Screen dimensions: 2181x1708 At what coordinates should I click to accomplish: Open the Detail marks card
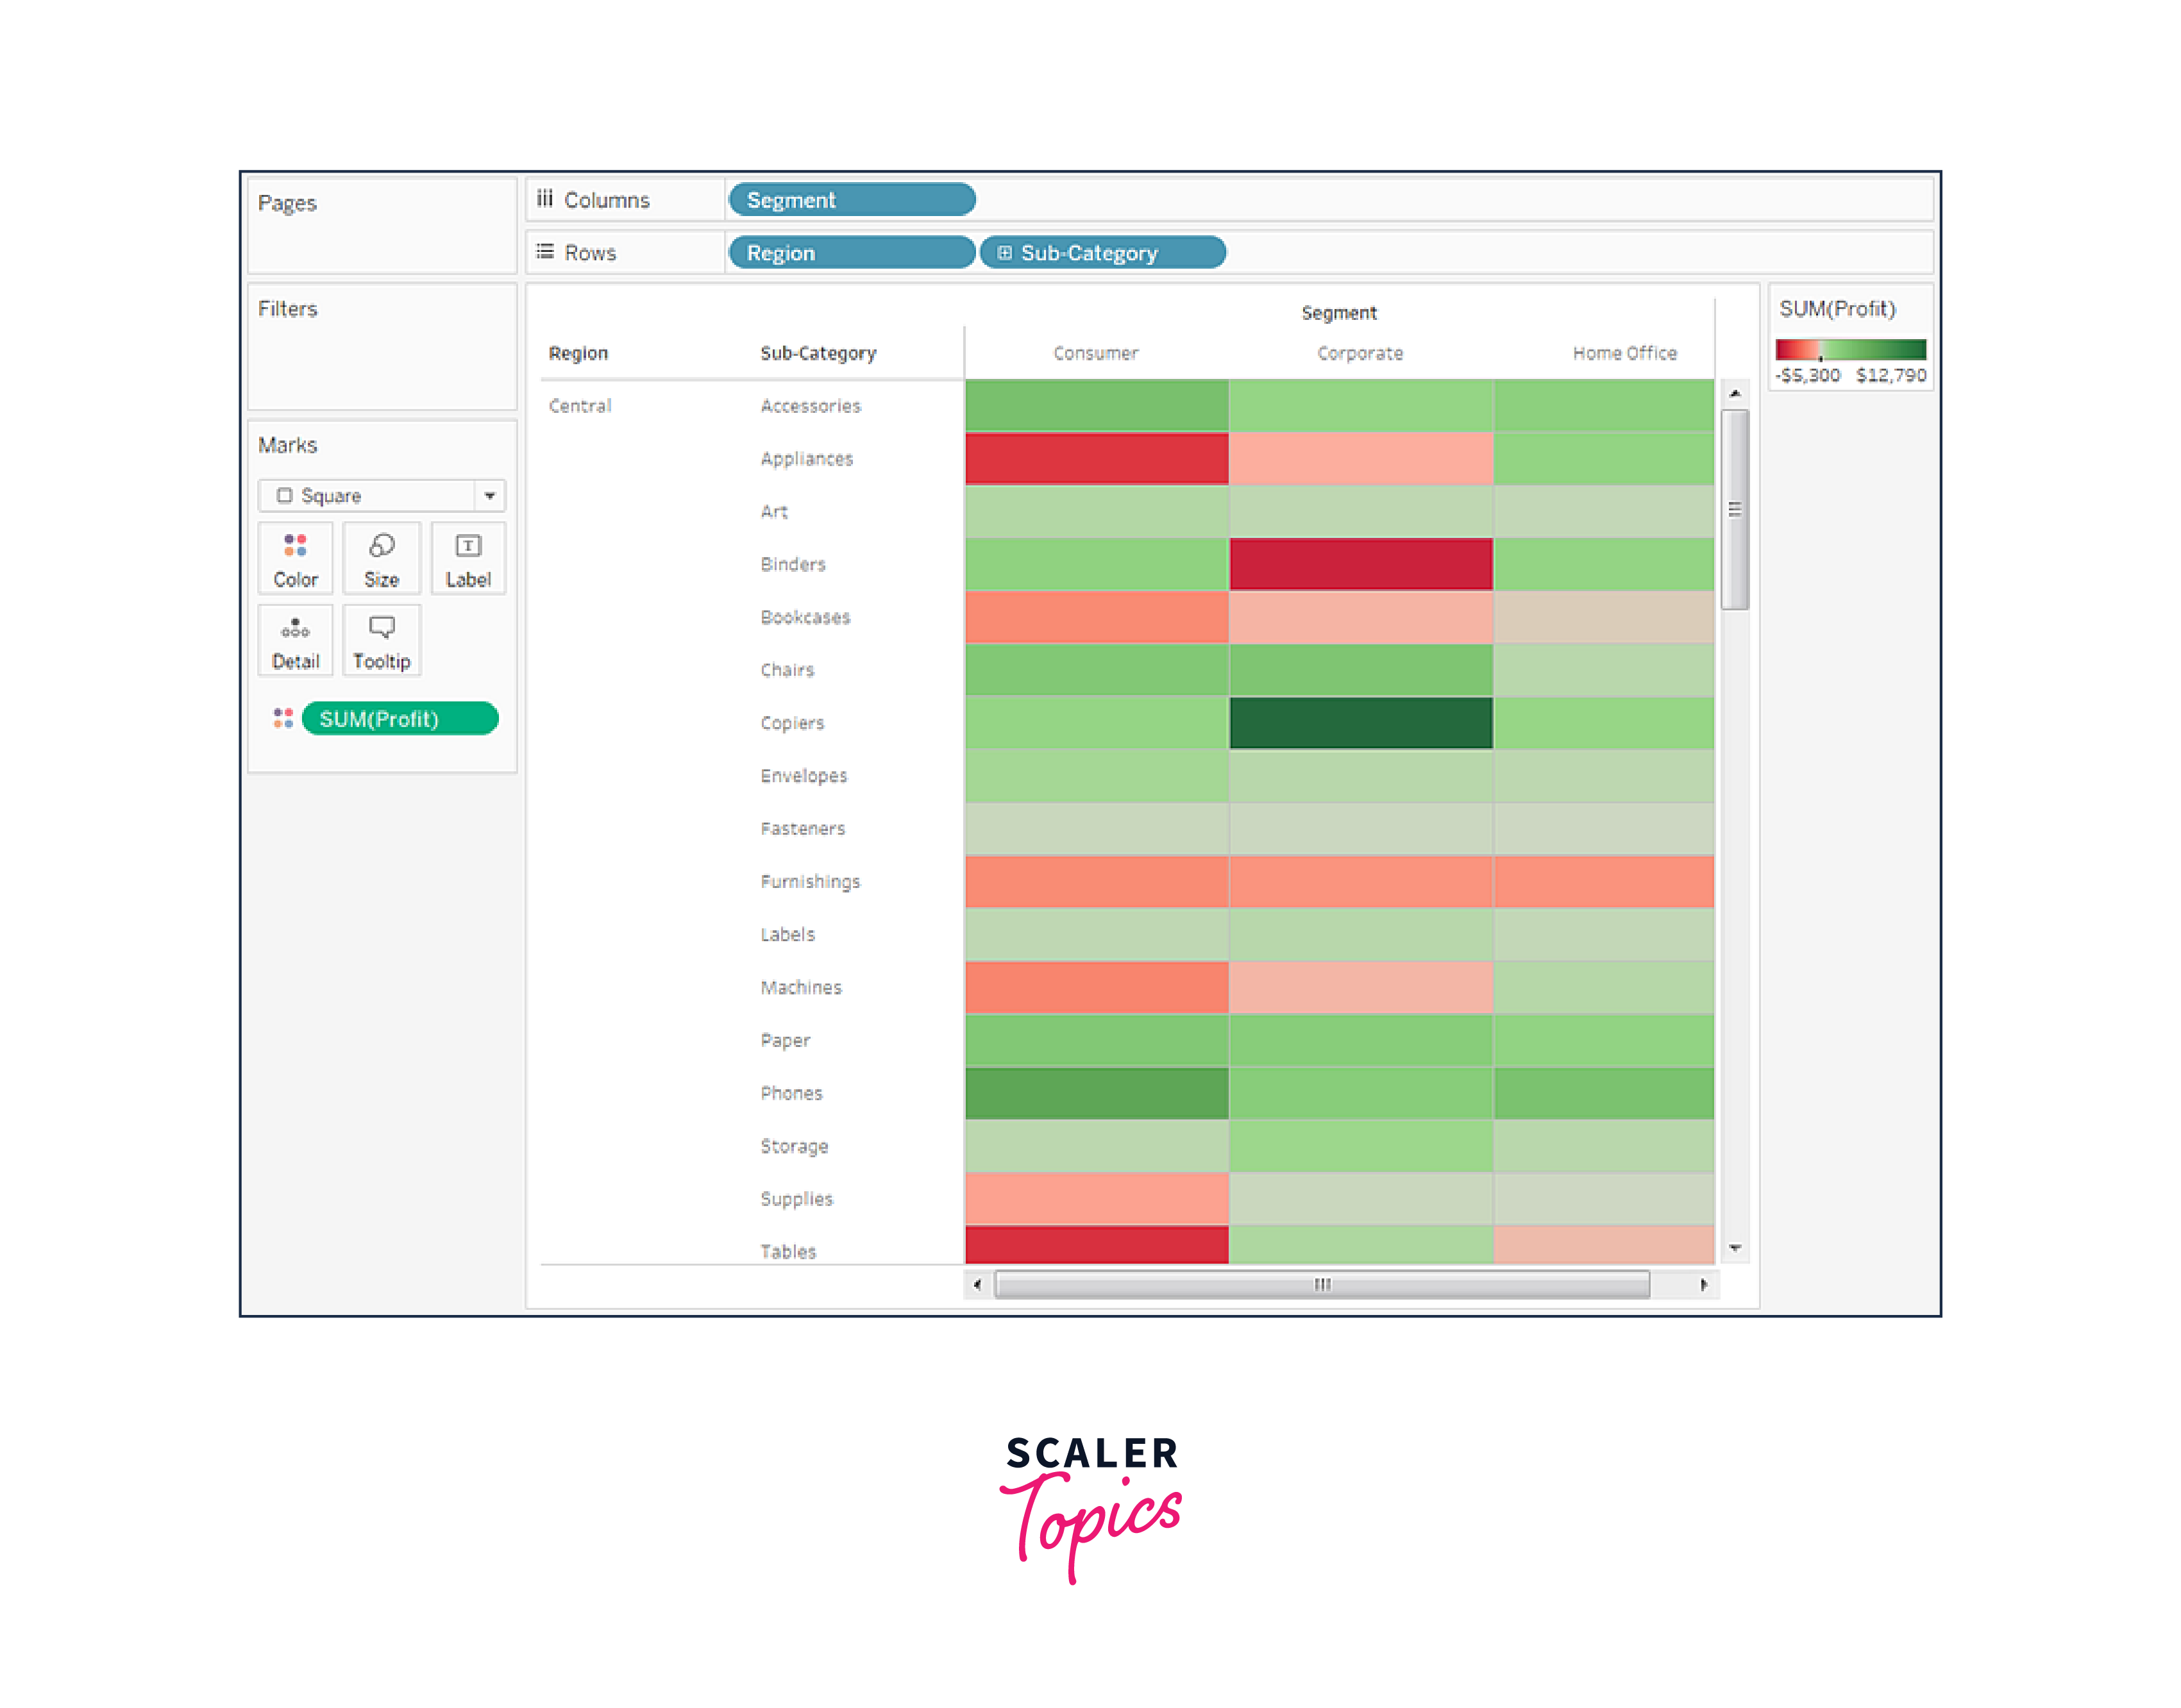(x=295, y=641)
